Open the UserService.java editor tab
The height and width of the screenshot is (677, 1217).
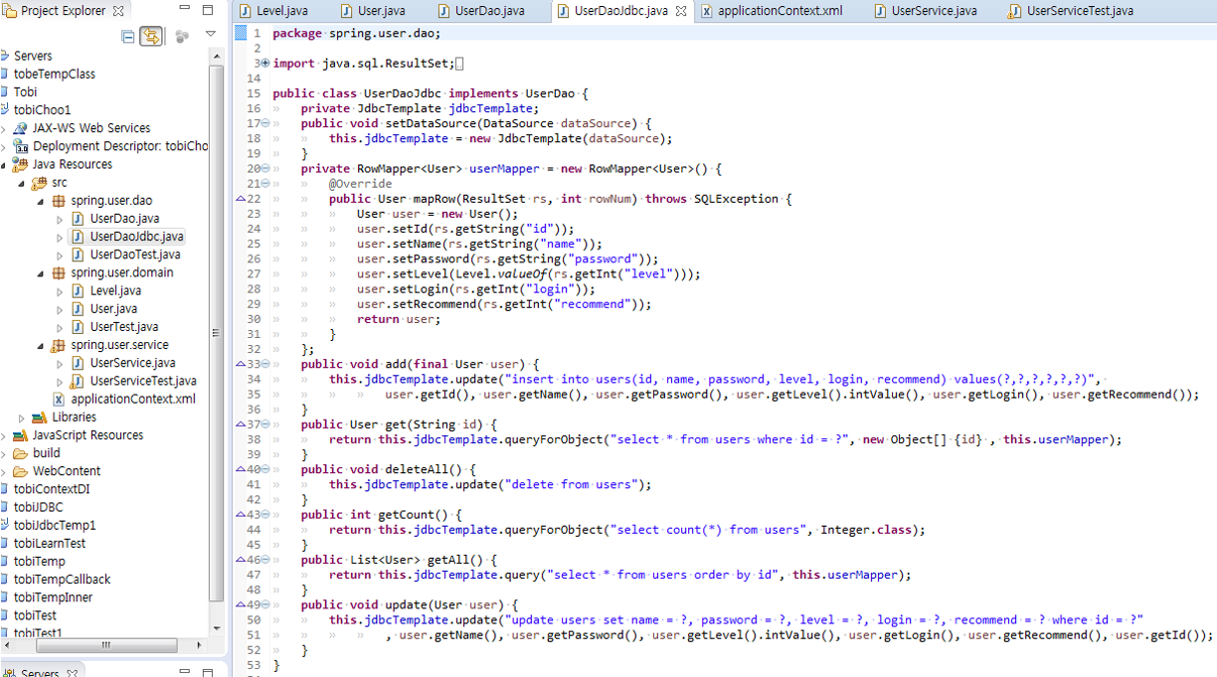(x=926, y=11)
